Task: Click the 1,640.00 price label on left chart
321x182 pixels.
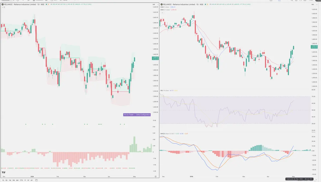Action: tap(156, 7)
